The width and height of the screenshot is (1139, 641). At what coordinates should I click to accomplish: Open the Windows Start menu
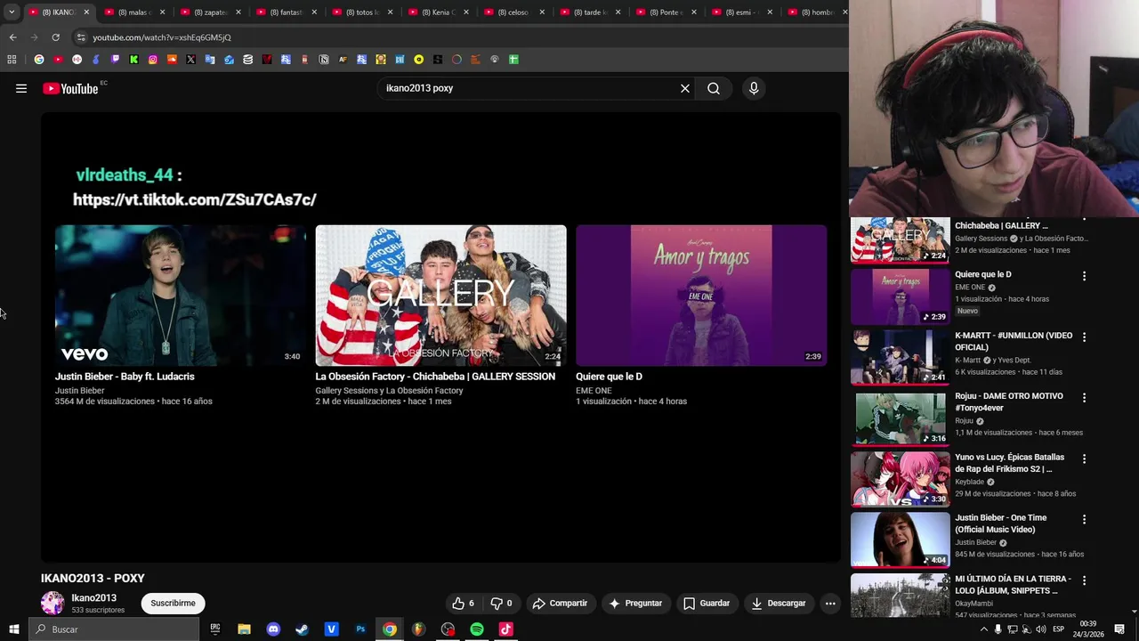[x=13, y=629]
